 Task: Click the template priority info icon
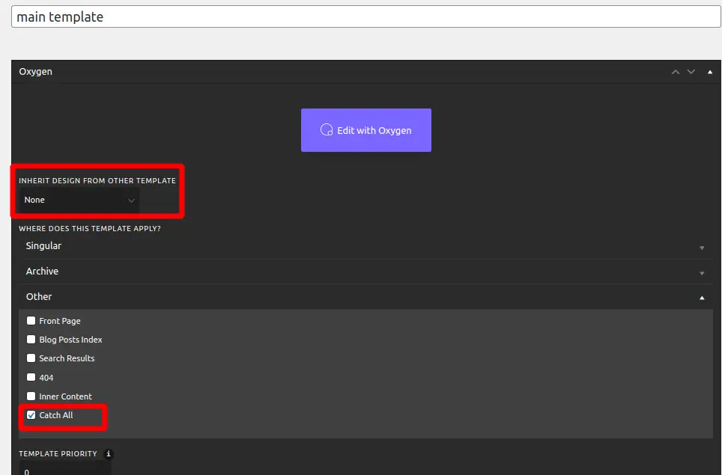coord(108,453)
